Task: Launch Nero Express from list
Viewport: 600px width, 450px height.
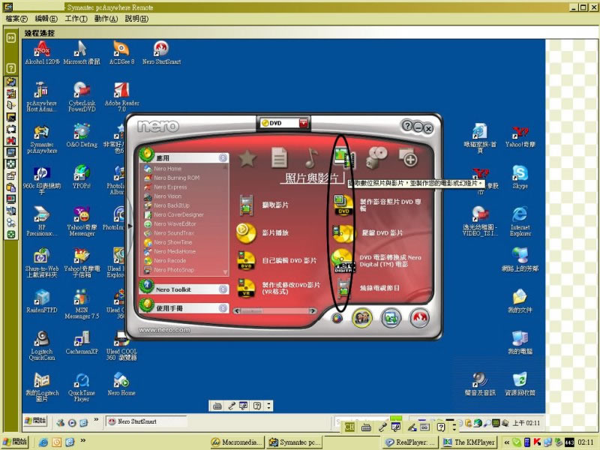Action: point(170,187)
